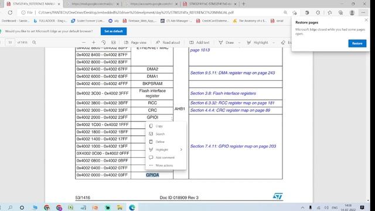
Task: Open Flash interface registers link
Action: (x=223, y=94)
